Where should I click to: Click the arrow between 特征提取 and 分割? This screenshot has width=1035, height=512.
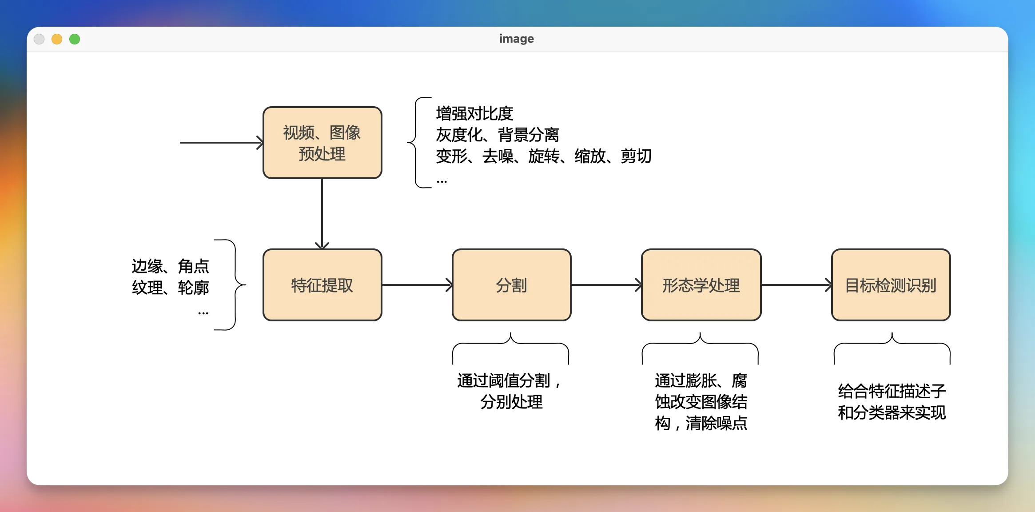(417, 285)
